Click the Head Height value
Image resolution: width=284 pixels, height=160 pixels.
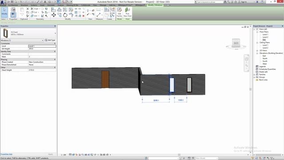pyautogui.click(x=42, y=70)
